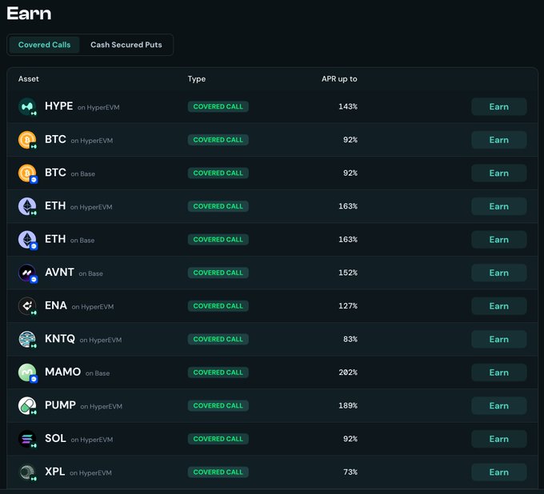Click the BTC on HyperEVM coin icon

coord(27,140)
